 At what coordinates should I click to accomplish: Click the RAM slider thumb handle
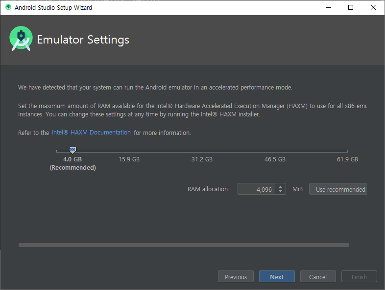click(x=72, y=150)
